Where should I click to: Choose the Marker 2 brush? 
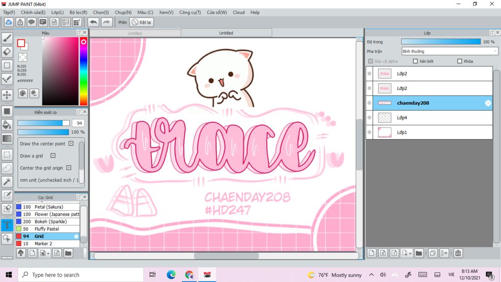point(47,244)
